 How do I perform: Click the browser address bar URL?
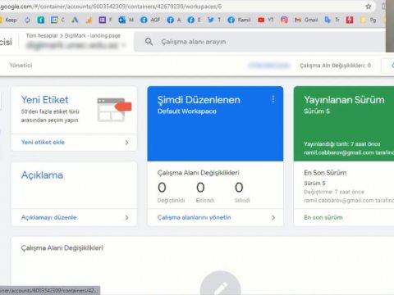click(x=111, y=7)
